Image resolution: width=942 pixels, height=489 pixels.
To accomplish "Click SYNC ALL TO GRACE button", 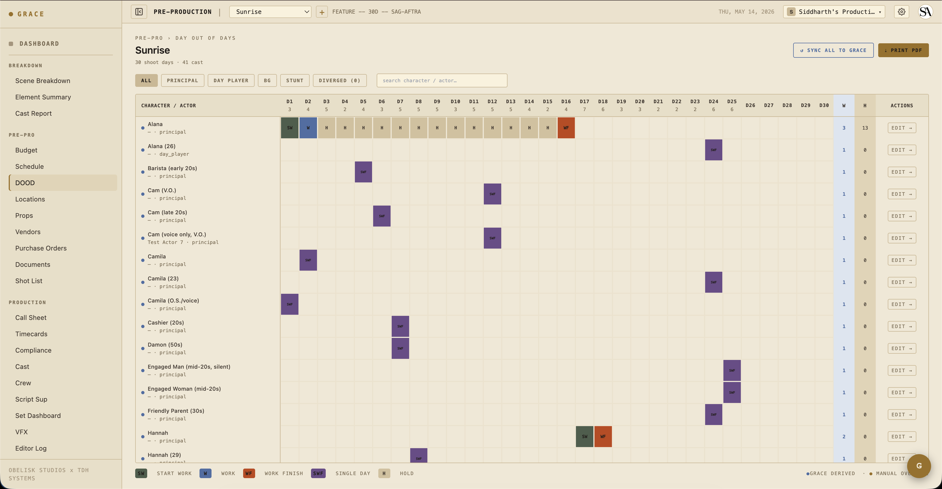I will 833,50.
